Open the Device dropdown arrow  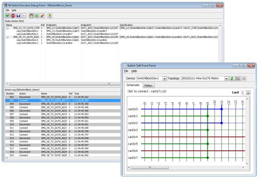164,78
